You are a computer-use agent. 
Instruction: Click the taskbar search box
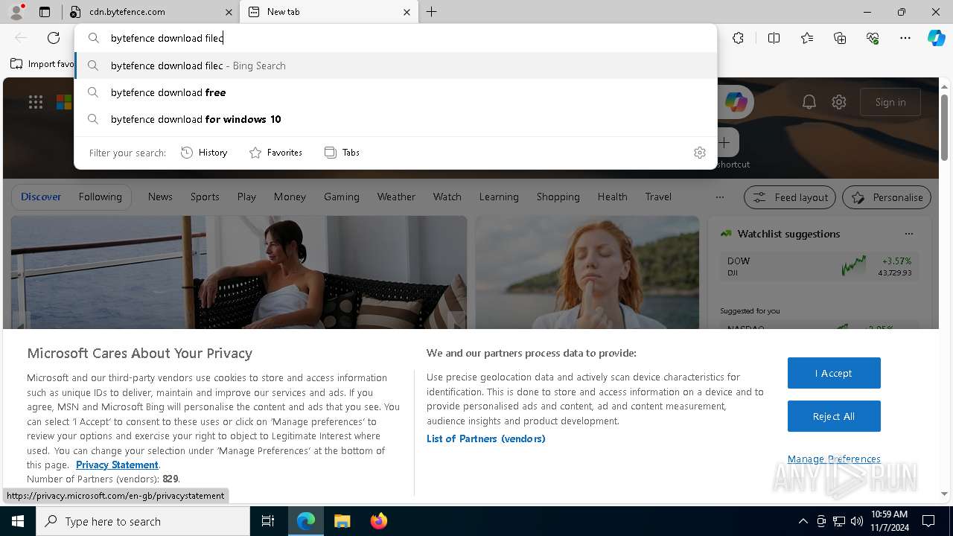[x=143, y=521]
